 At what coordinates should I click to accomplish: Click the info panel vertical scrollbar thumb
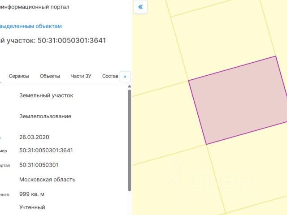click(x=130, y=140)
